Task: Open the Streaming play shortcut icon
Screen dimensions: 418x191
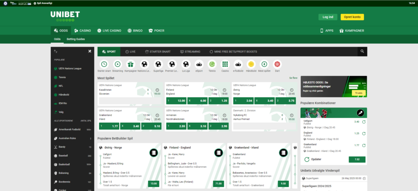Action: 118,64
